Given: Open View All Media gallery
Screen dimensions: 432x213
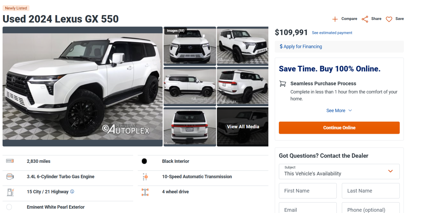Looking at the screenshot, I should (243, 127).
